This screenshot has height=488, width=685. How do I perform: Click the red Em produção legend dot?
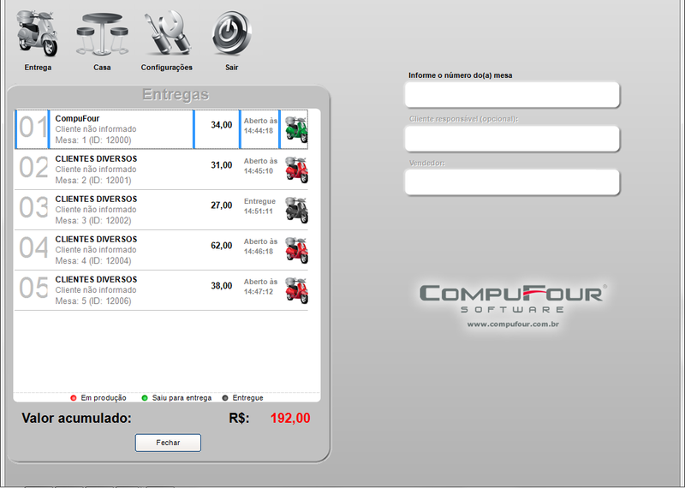click(74, 398)
